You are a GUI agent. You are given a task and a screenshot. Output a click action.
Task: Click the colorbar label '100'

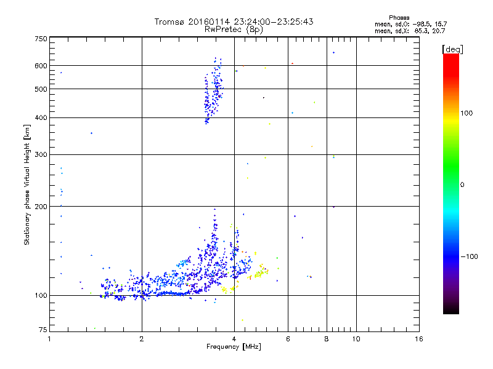click(467, 113)
